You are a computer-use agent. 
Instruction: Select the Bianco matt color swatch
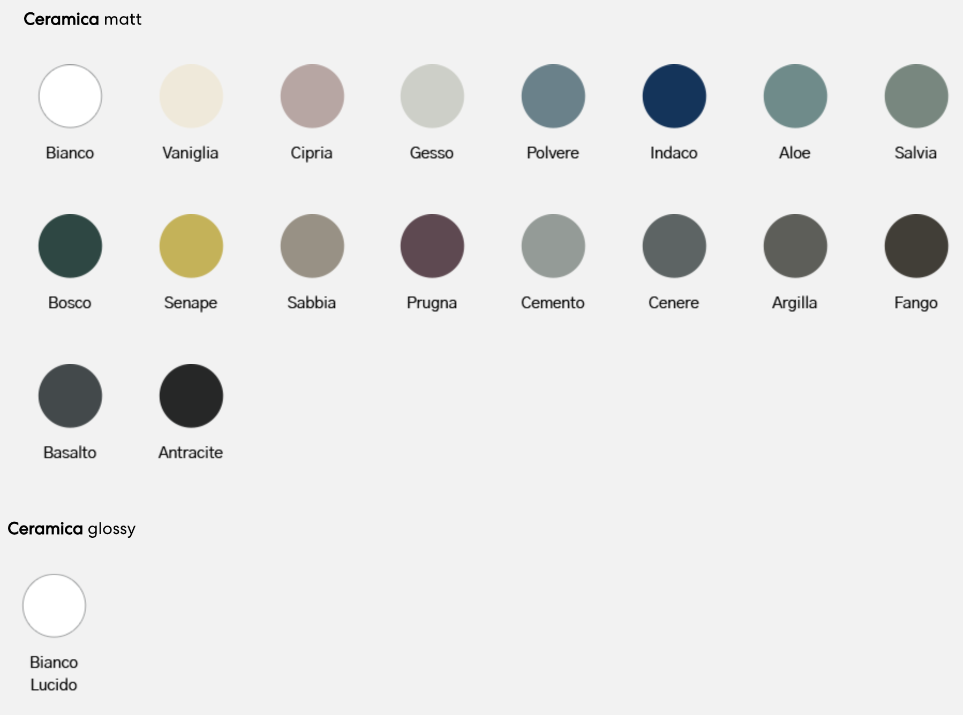[70, 96]
